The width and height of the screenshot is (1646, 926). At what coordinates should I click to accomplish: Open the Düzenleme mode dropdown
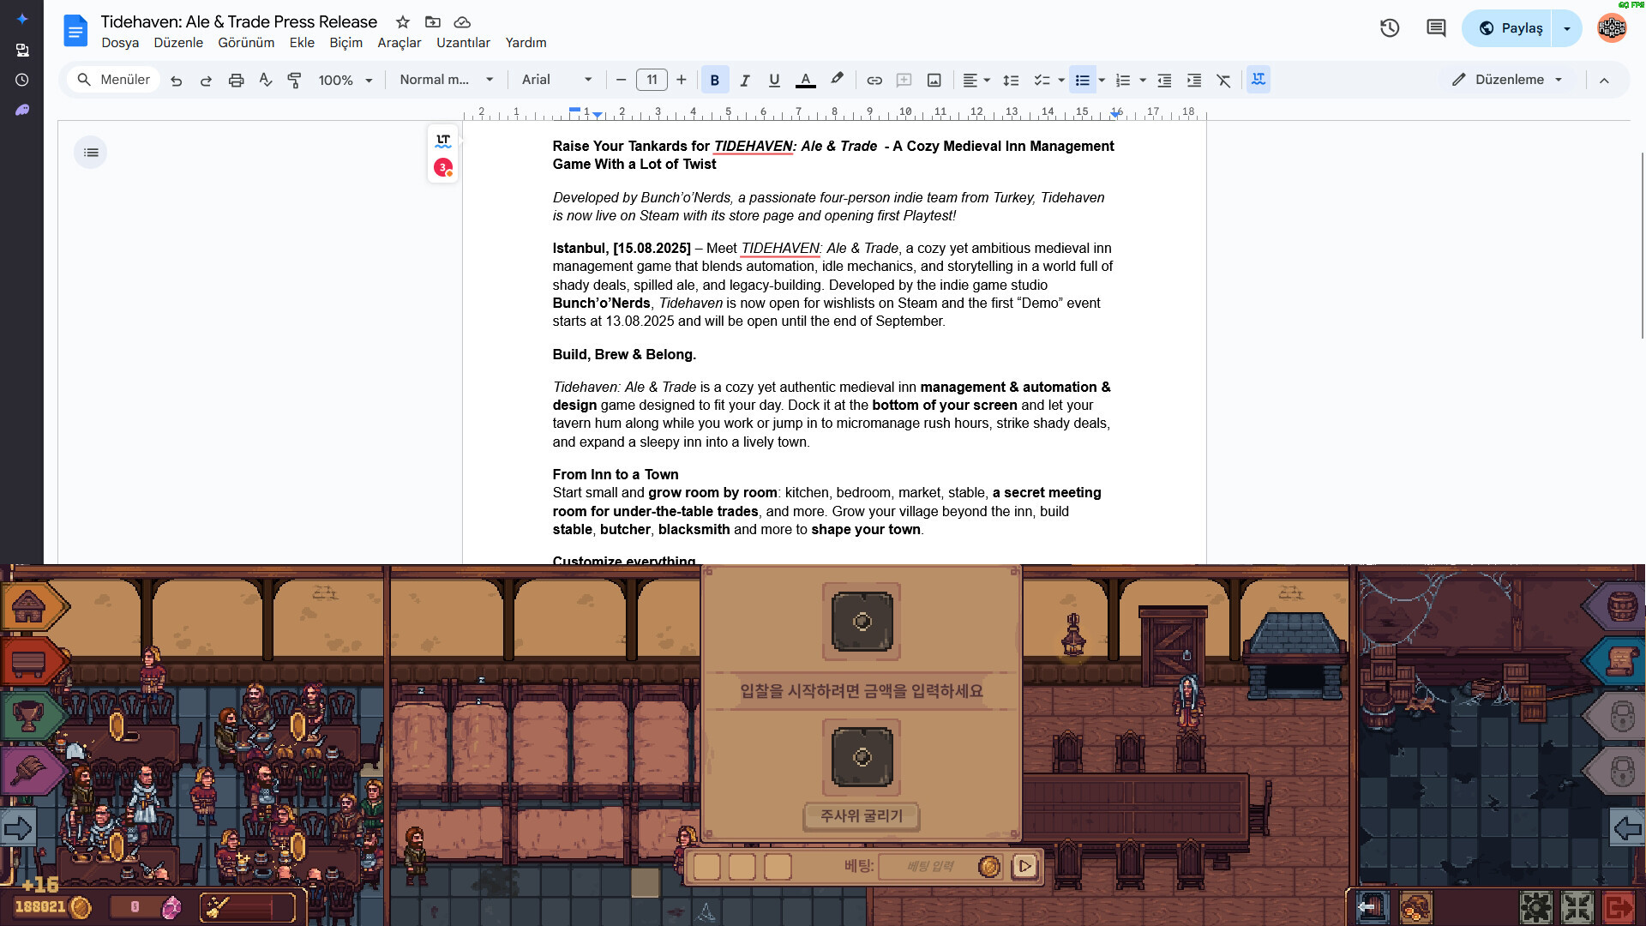(x=1508, y=80)
